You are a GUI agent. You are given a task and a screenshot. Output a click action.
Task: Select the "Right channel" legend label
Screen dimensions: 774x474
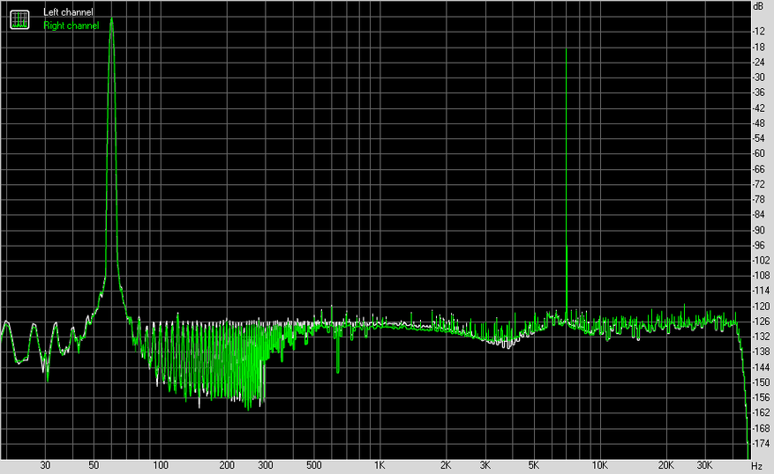coord(71,26)
